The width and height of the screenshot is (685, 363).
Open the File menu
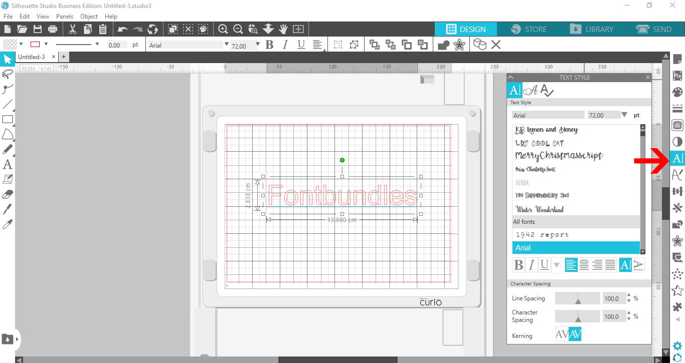point(8,16)
